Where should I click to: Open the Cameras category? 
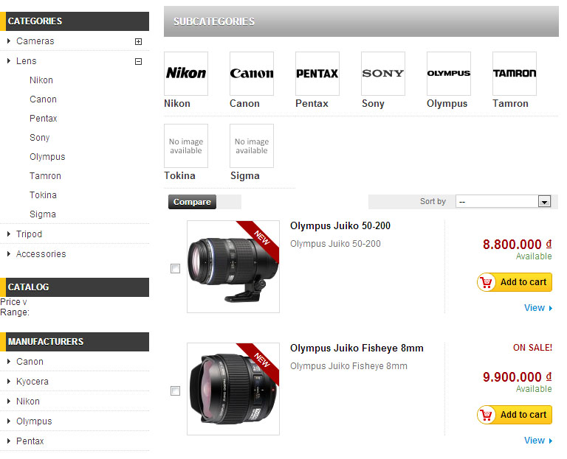[x=35, y=41]
